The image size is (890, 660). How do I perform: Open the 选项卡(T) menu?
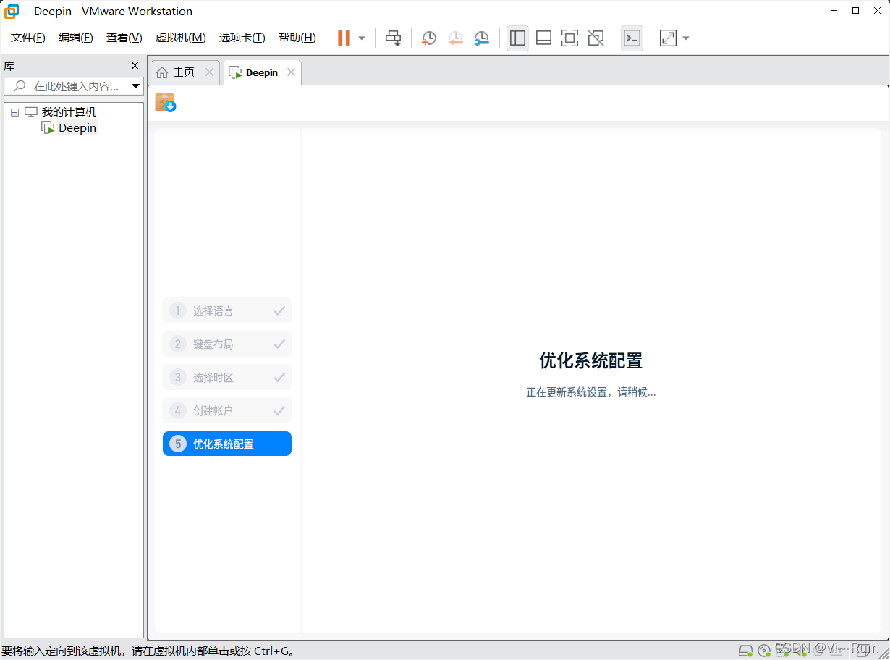pyautogui.click(x=242, y=38)
